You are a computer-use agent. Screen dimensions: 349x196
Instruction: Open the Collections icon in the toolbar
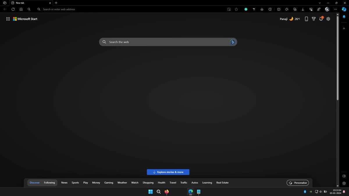295,9
